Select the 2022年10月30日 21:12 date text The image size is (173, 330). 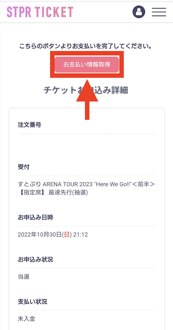pos(53,235)
